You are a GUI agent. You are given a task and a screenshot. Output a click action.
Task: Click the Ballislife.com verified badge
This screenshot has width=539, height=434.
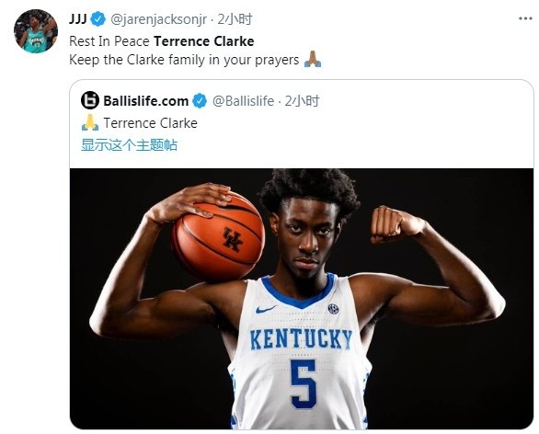click(x=200, y=101)
